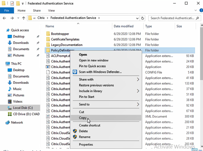Screen dimensions: 203x151
Task: Click the Back navigation arrow
Action: (x=4, y=18)
